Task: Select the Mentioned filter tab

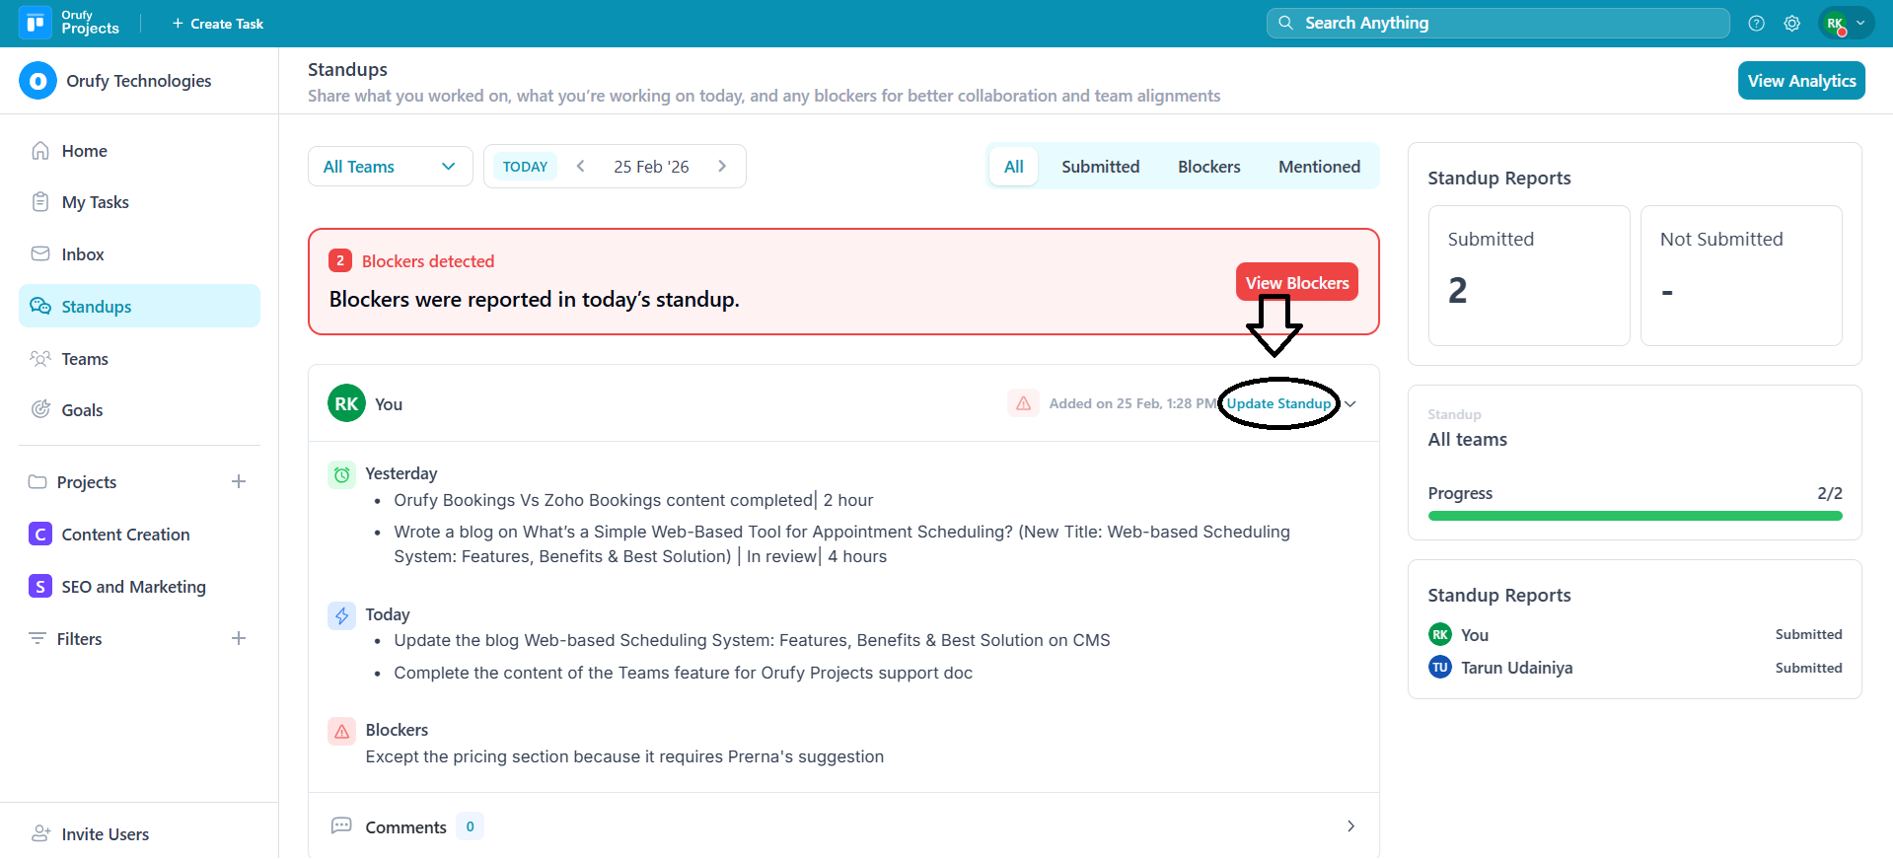Action: (1319, 167)
